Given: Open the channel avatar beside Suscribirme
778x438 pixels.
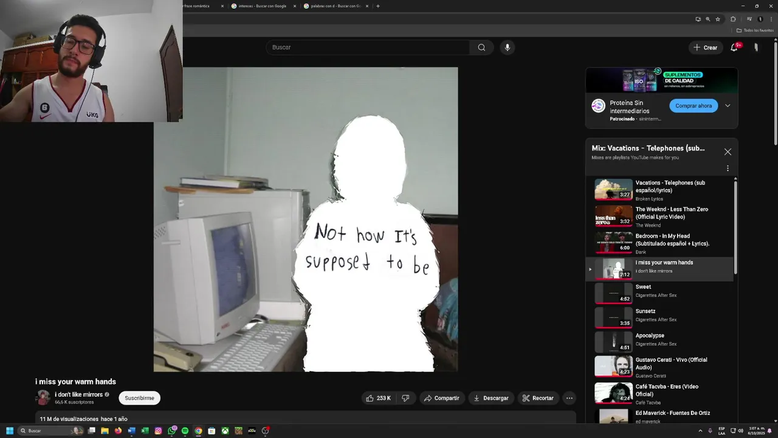Looking at the screenshot, I should (43, 398).
